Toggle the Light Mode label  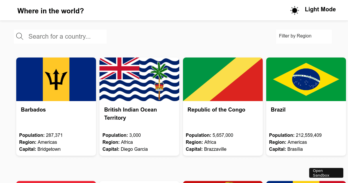pyautogui.click(x=320, y=9)
